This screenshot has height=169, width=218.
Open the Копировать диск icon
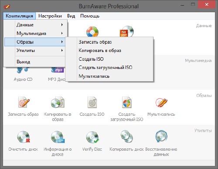[126, 136]
